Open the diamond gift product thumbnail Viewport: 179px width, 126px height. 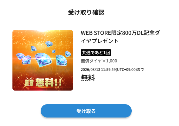43,60
